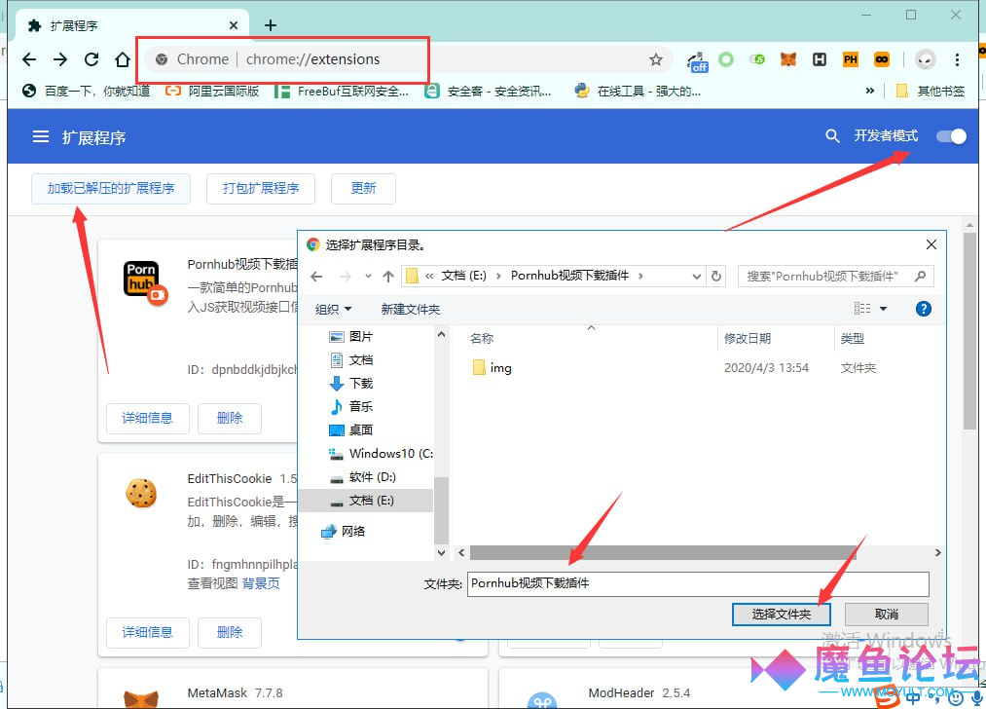Confirm with 选择文件夹 button
This screenshot has width=986, height=709.
781,614
